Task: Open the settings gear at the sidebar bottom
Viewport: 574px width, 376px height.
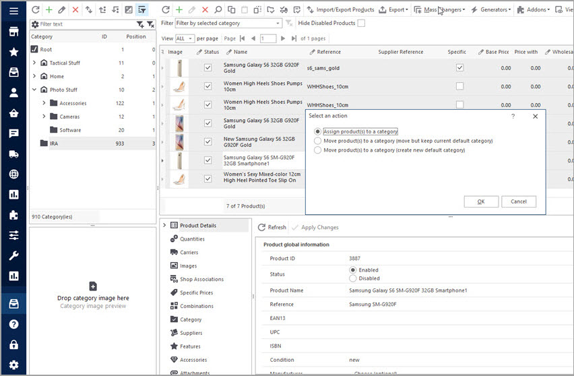Action: pyautogui.click(x=13, y=365)
